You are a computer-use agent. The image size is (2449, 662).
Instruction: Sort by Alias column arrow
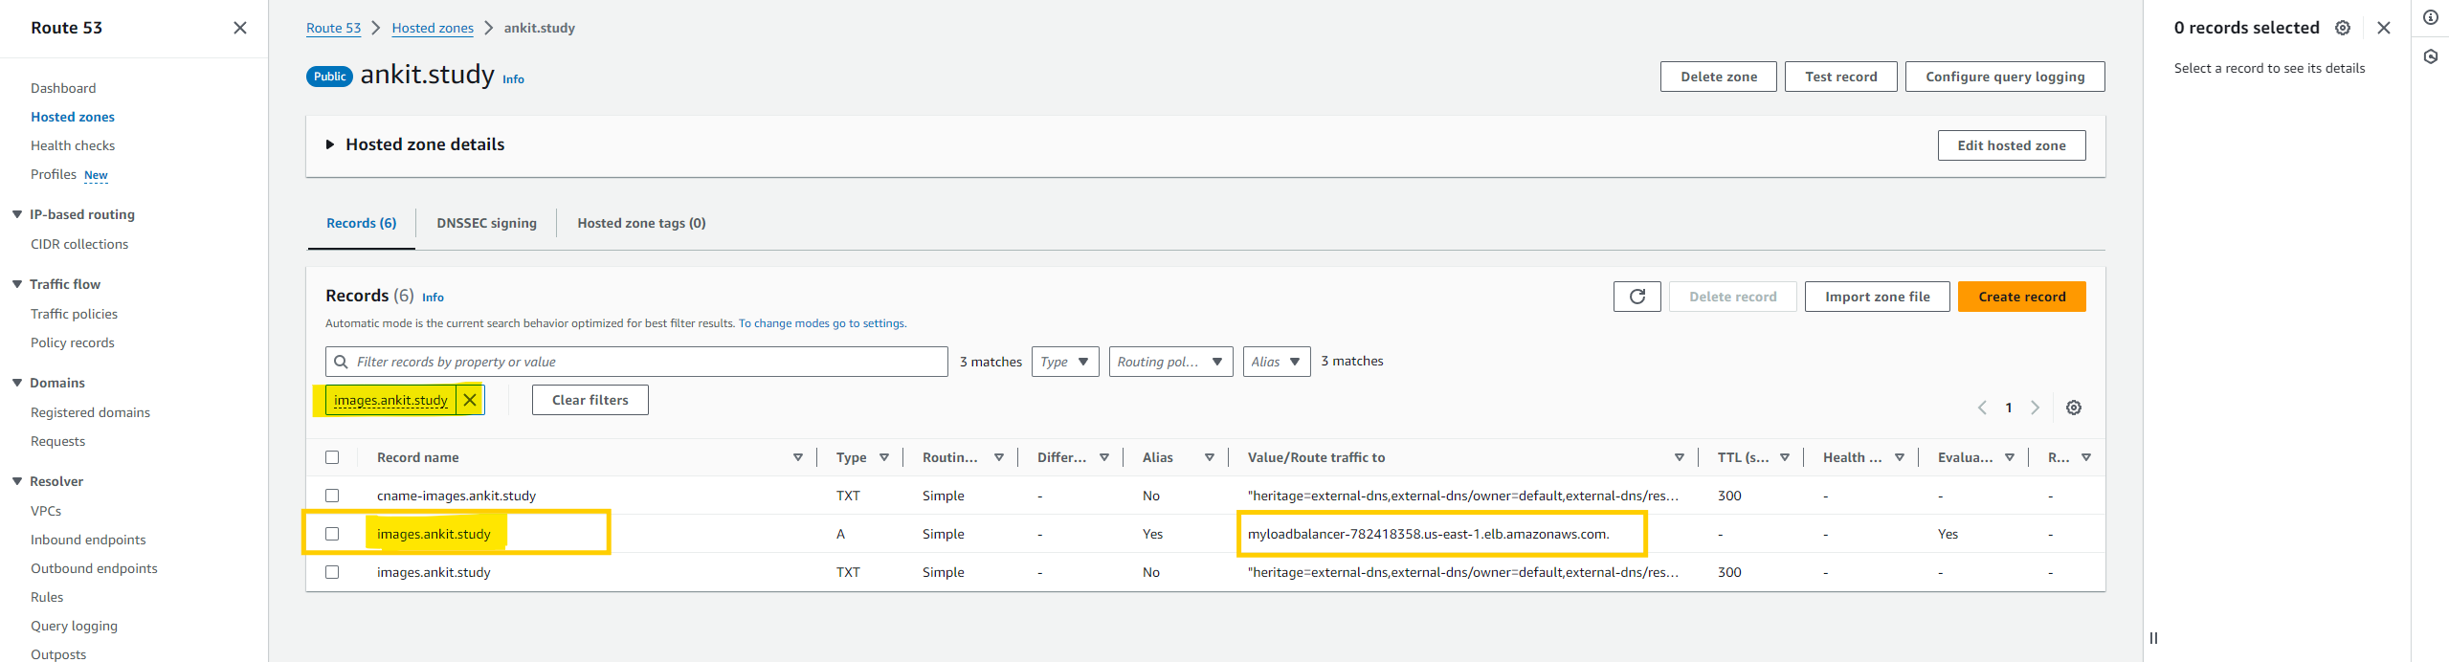point(1210,457)
